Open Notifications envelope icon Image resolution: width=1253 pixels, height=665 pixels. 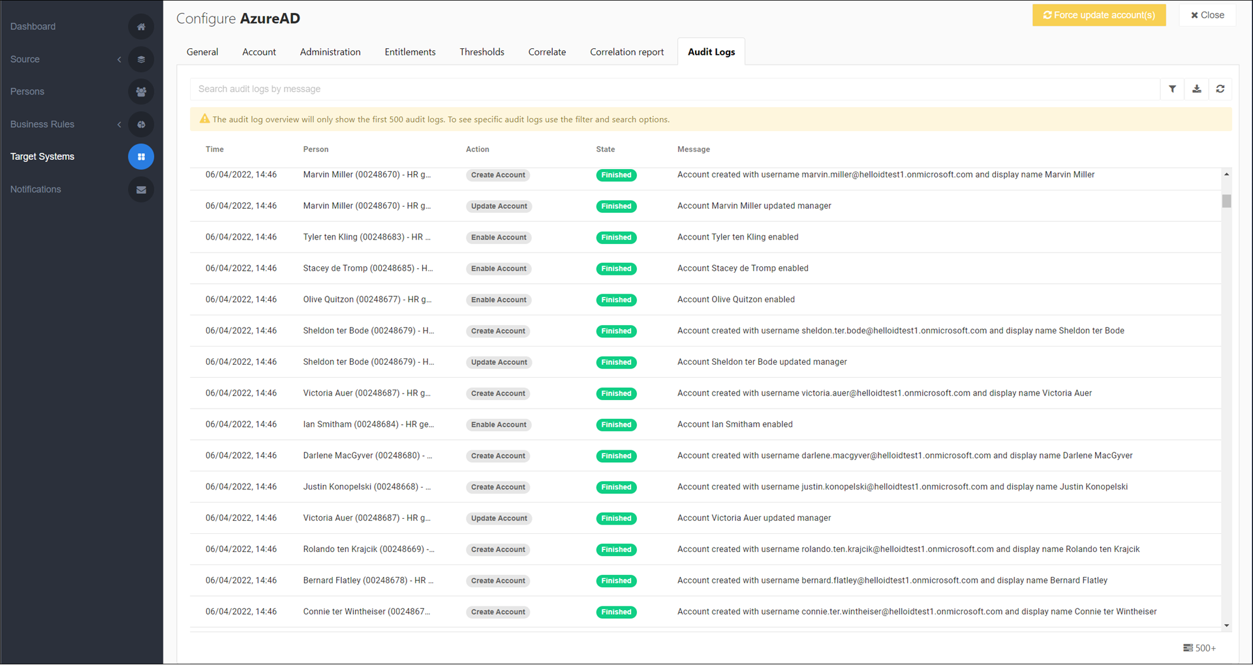[x=141, y=190]
